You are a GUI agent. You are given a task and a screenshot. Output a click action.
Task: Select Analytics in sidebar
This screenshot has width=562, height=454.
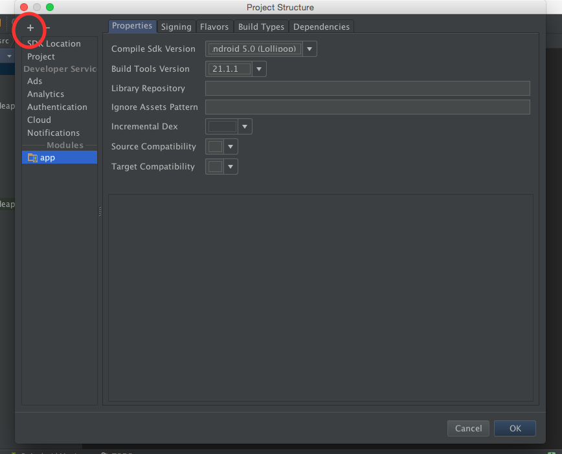pyautogui.click(x=45, y=94)
